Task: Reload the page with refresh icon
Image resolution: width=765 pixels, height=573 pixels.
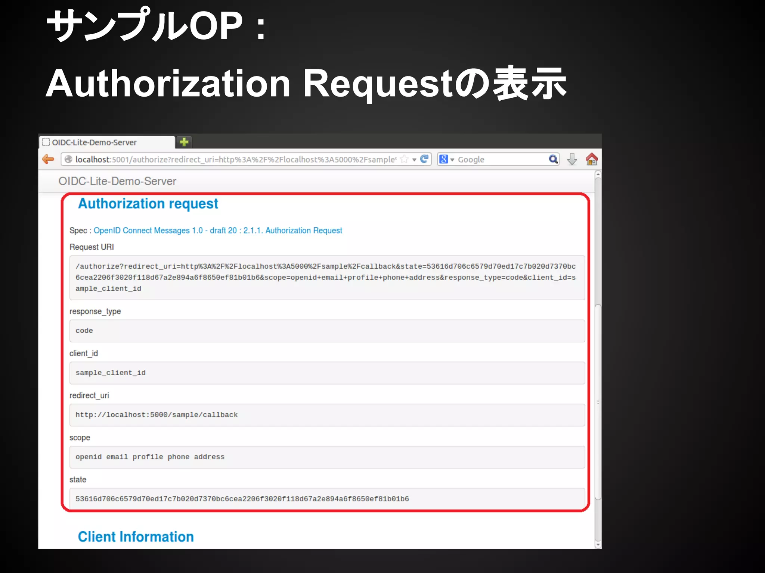Action: (x=424, y=159)
